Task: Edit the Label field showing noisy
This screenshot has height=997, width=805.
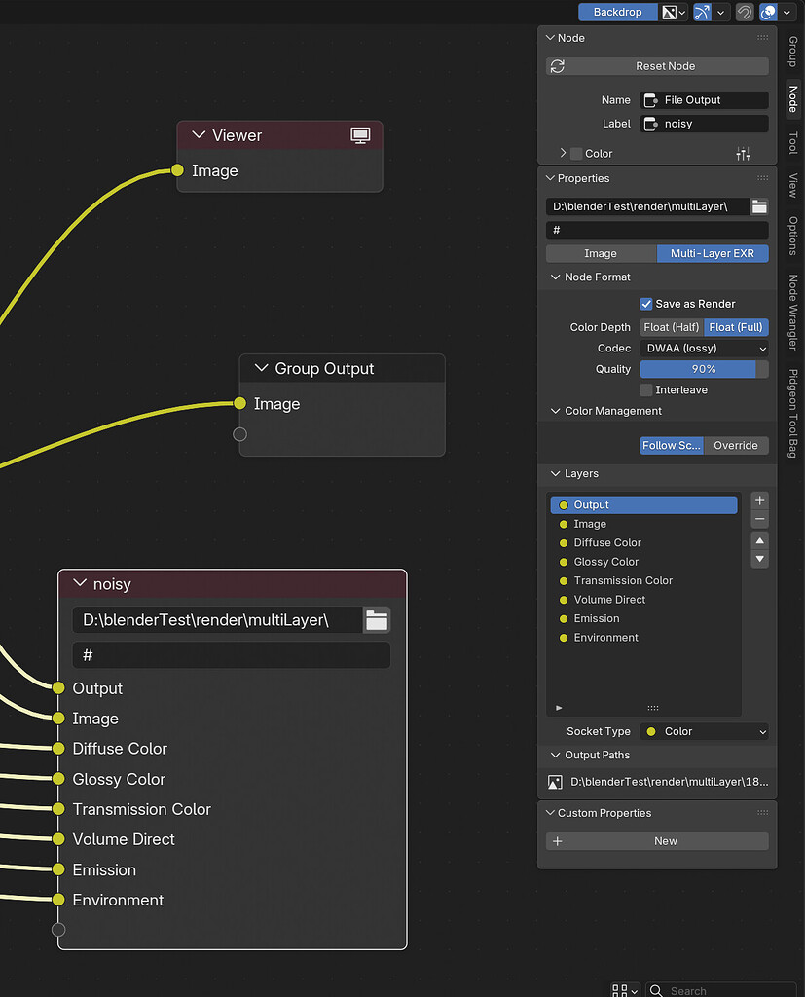Action: coord(704,124)
